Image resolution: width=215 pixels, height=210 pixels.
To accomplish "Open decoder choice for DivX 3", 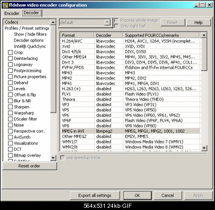I will tap(109, 62).
